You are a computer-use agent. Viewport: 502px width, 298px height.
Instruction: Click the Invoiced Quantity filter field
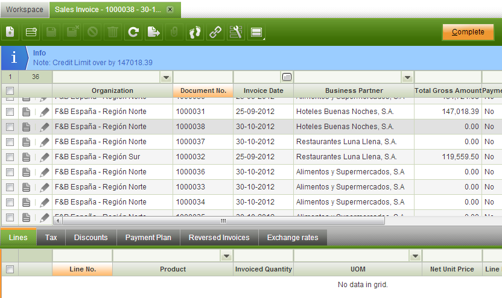263,256
